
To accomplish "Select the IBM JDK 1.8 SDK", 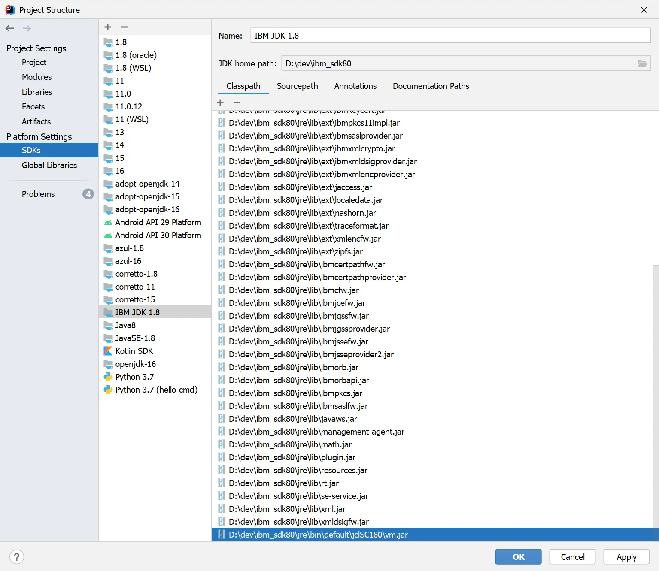I will [155, 312].
